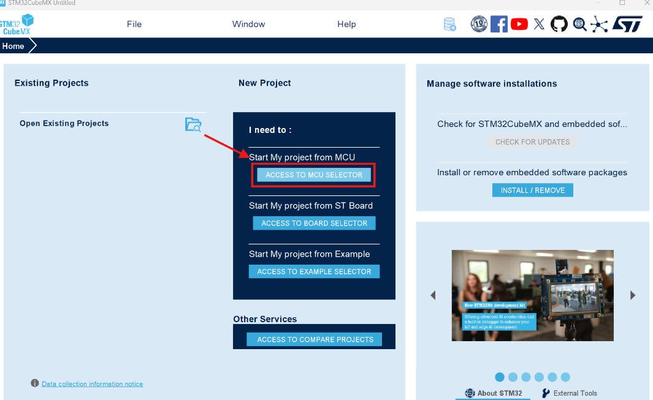Image resolution: width=653 pixels, height=400 pixels.
Task: Select the fifth carousel dot
Action: click(x=552, y=377)
